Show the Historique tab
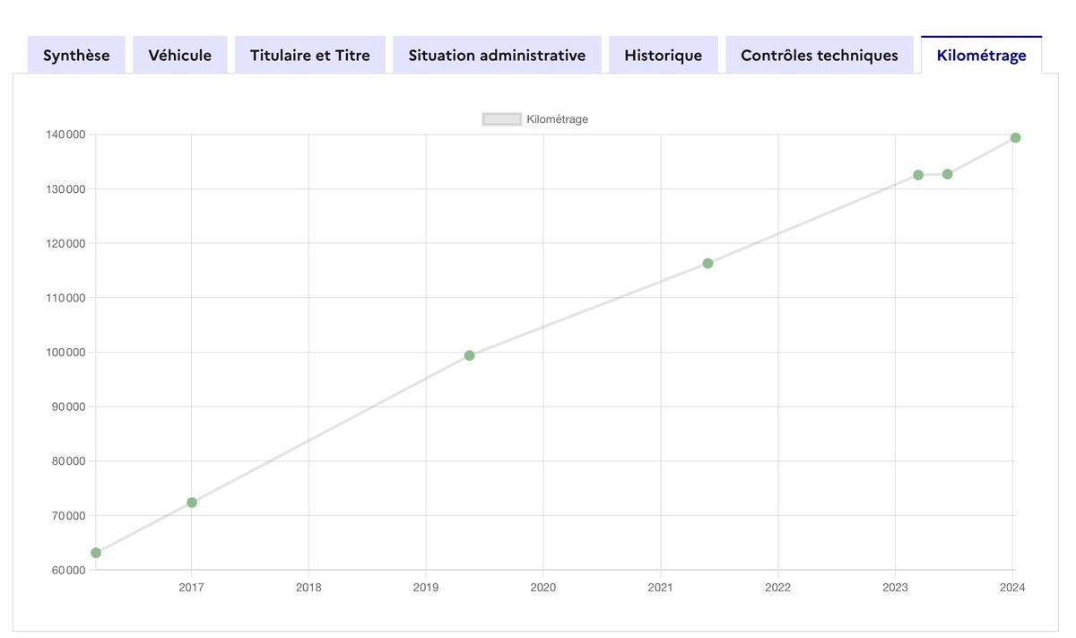 click(664, 56)
